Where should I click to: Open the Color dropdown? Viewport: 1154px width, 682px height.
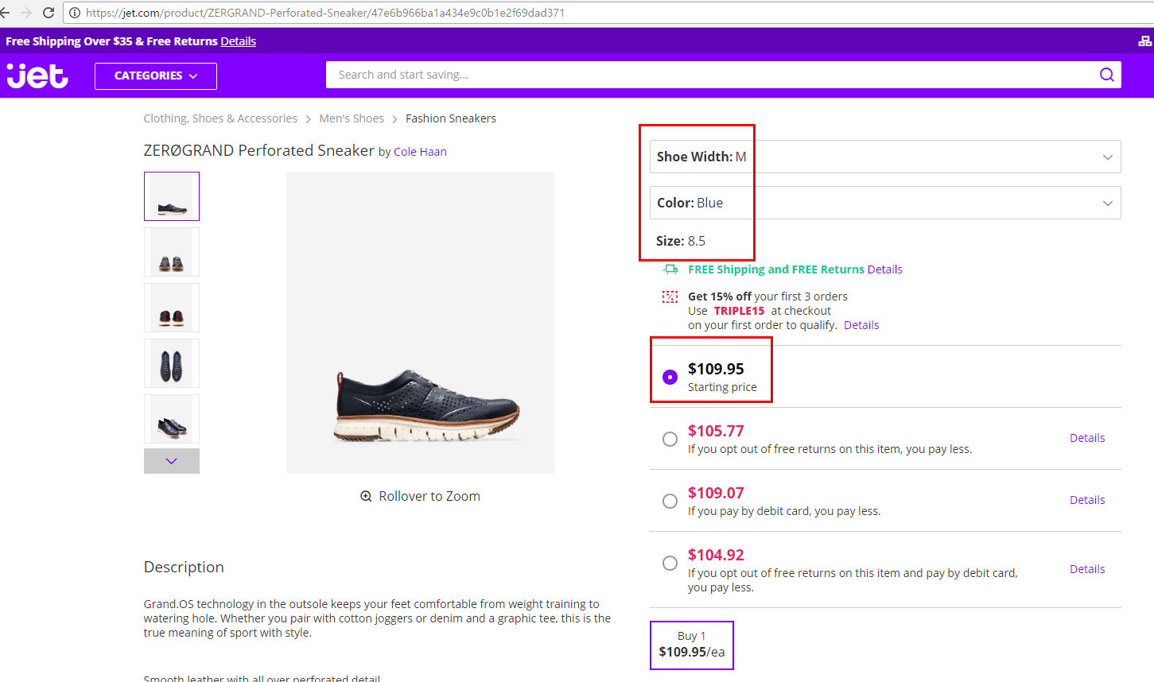(885, 203)
